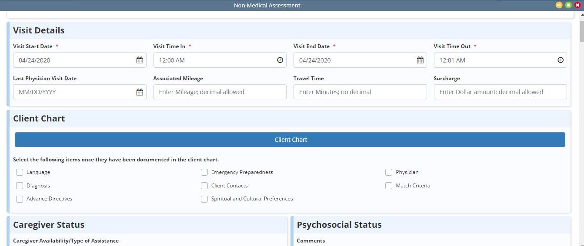The height and width of the screenshot is (246, 584).
Task: Click the Surcharge dollar amount field
Action: point(501,92)
